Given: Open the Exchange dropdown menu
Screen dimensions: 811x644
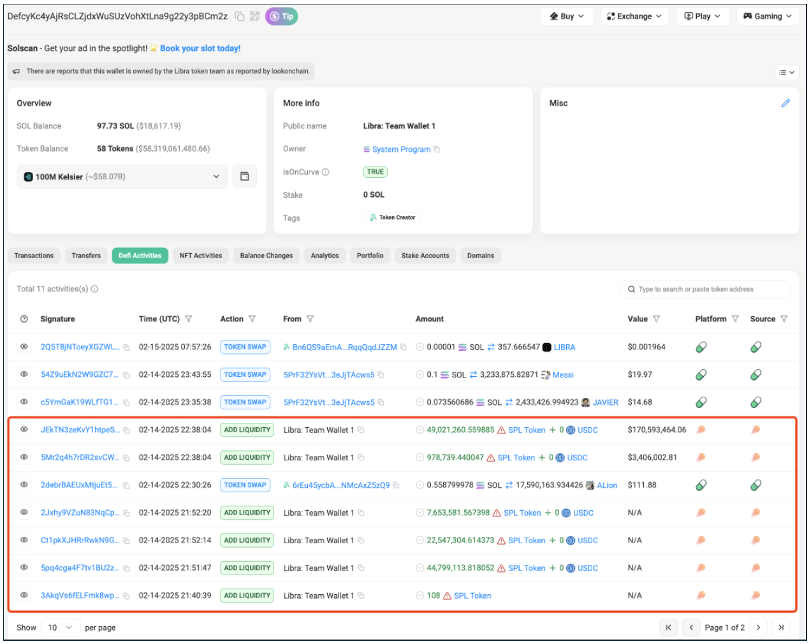Looking at the screenshot, I should tap(634, 17).
